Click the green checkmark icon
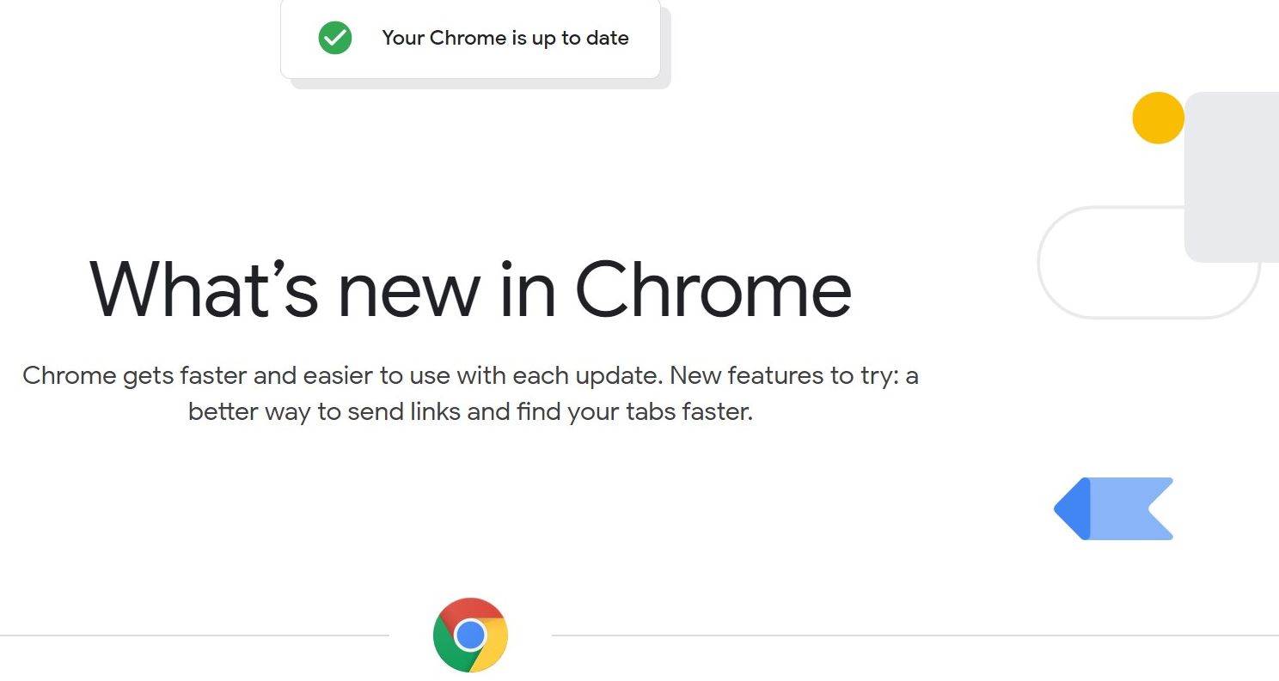This screenshot has height=681, width=1279. coord(334,38)
